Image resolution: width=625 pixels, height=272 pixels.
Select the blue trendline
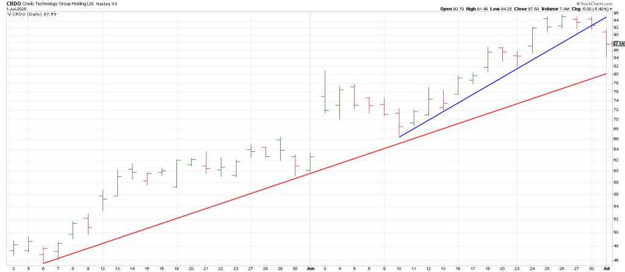(x=500, y=68)
